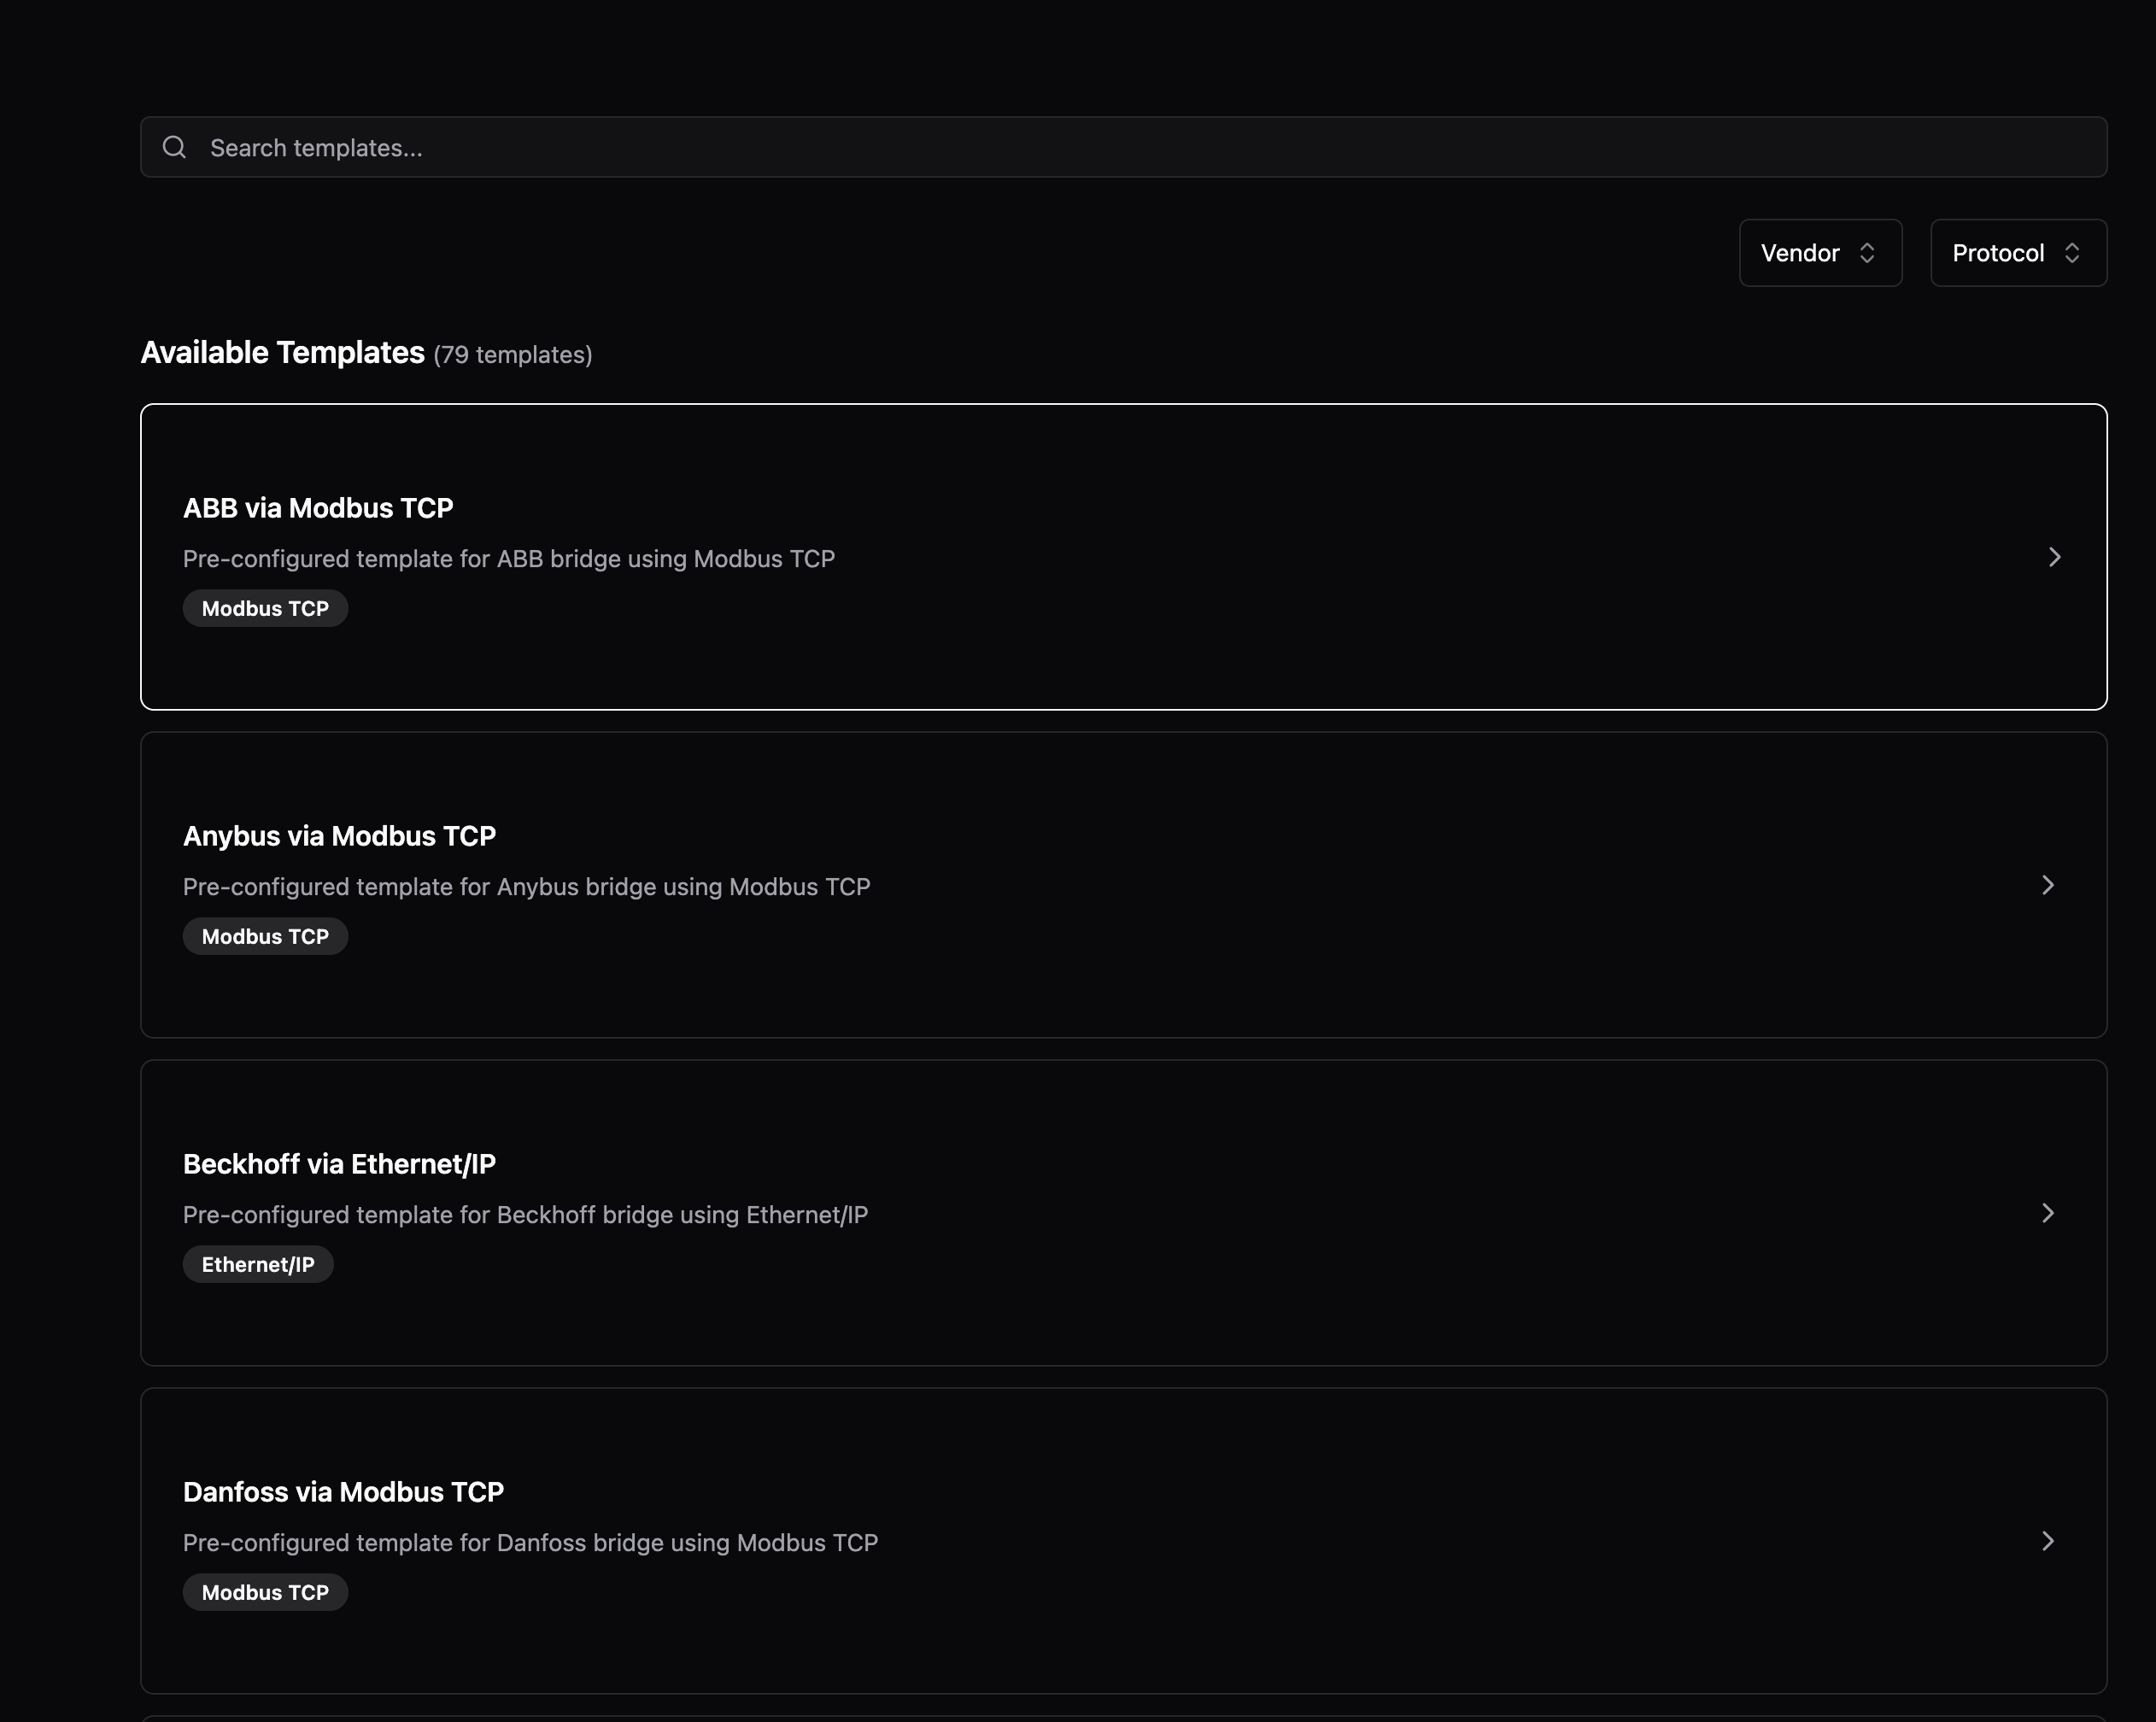Click chevron arrow on Beckhoff template card
The image size is (2156, 1722).
tap(2047, 1213)
